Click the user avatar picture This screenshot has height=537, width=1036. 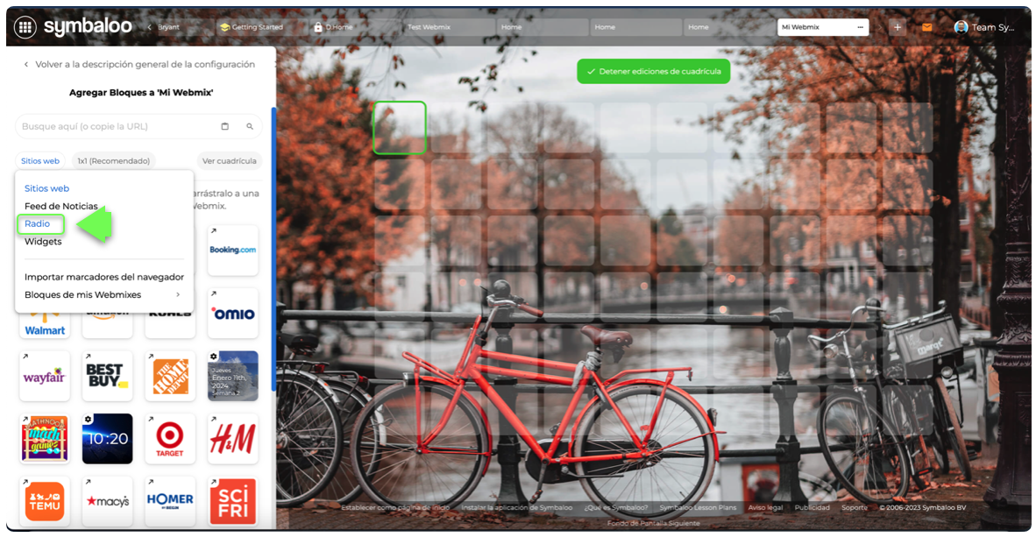(961, 27)
